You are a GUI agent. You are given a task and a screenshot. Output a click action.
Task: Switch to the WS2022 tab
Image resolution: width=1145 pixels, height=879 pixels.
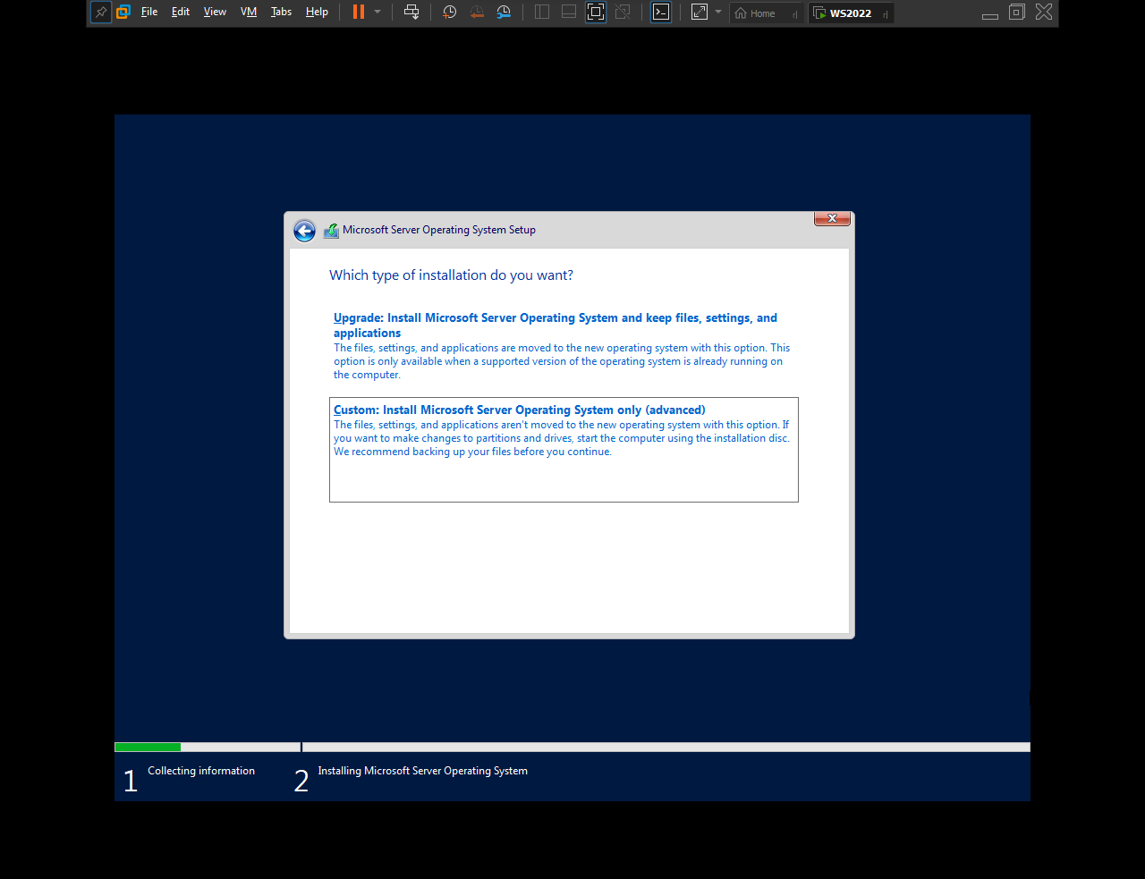click(851, 13)
